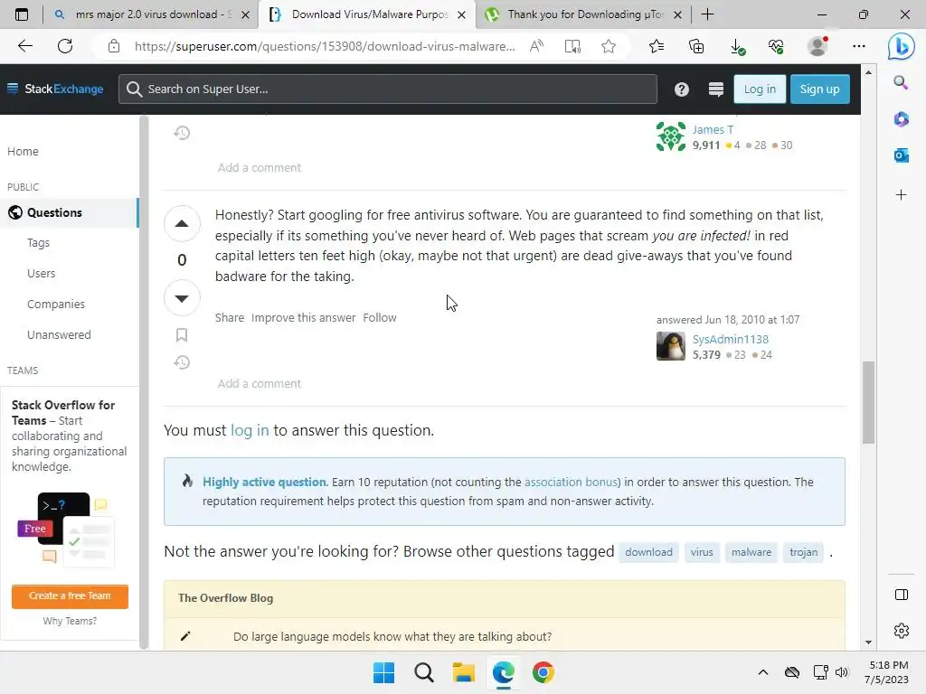Show activity history of SysAdmin1138 answer
Viewport: 926px width, 694px height.
182,362
